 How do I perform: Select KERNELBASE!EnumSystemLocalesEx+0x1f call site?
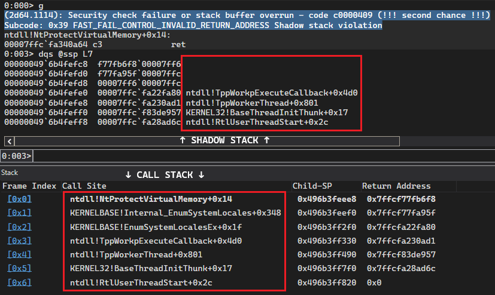click(x=156, y=227)
